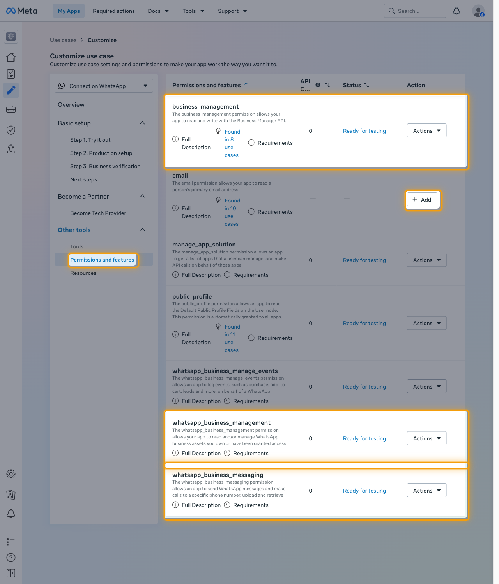Open the profile avatar menu
Viewport: 499px width, 584px height.
[x=478, y=11]
